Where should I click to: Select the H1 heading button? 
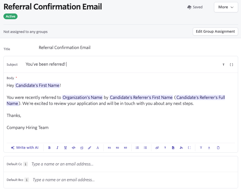click(109, 148)
